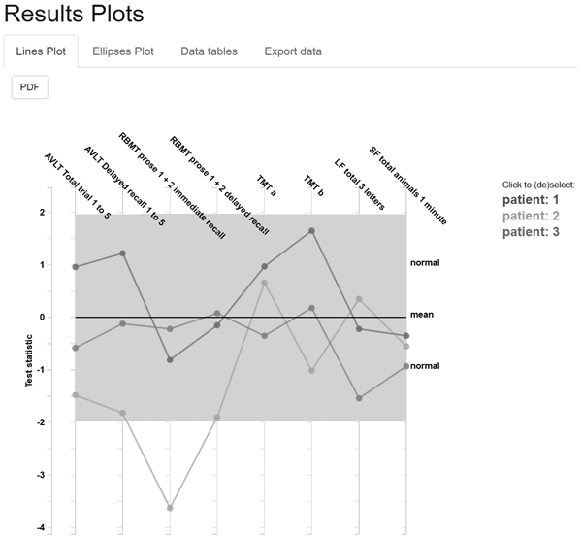The image size is (582, 539).
Task: Click the topmost point on AVLT Delayed recall axis
Action: click(122, 253)
